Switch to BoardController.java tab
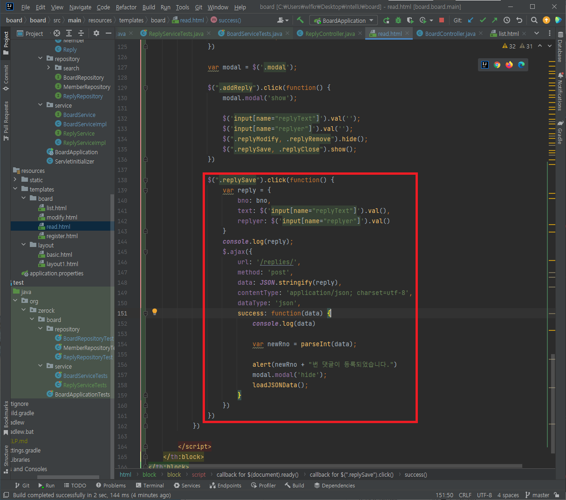The width and height of the screenshot is (566, 500). click(x=450, y=34)
